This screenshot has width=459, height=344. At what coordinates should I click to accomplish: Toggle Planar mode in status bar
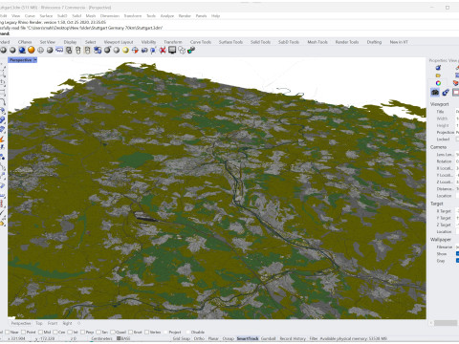(x=213, y=338)
